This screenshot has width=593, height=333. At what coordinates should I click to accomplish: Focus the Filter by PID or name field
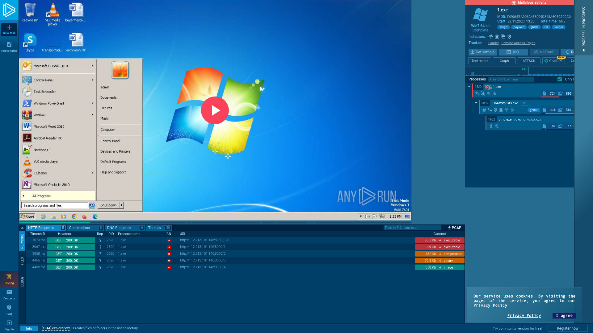(x=511, y=79)
